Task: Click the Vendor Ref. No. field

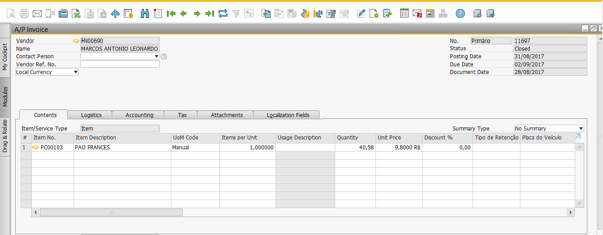Action: (x=120, y=65)
